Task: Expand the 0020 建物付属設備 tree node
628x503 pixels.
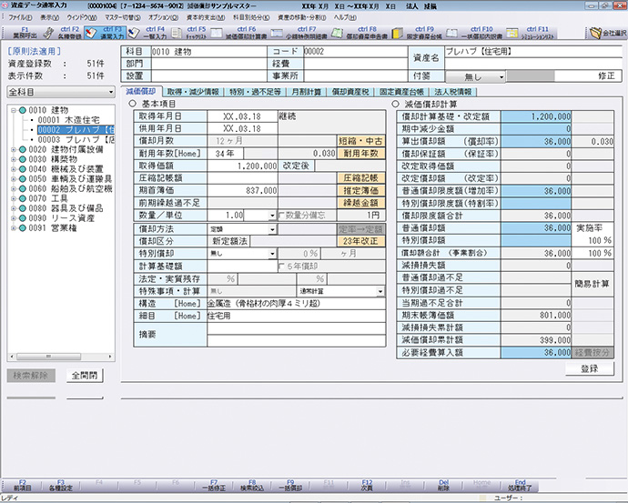Action: pos(11,147)
